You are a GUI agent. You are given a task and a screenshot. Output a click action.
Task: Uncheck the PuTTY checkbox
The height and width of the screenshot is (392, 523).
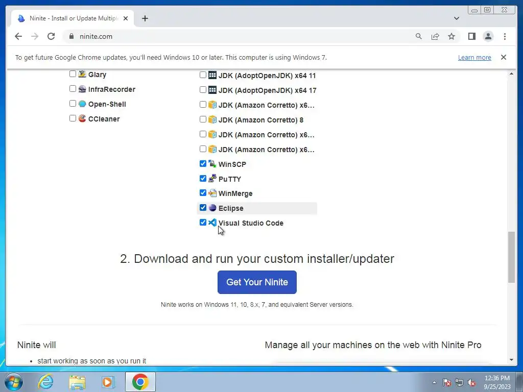tap(203, 178)
